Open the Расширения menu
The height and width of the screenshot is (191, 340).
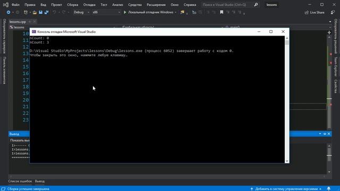coord(156,5)
